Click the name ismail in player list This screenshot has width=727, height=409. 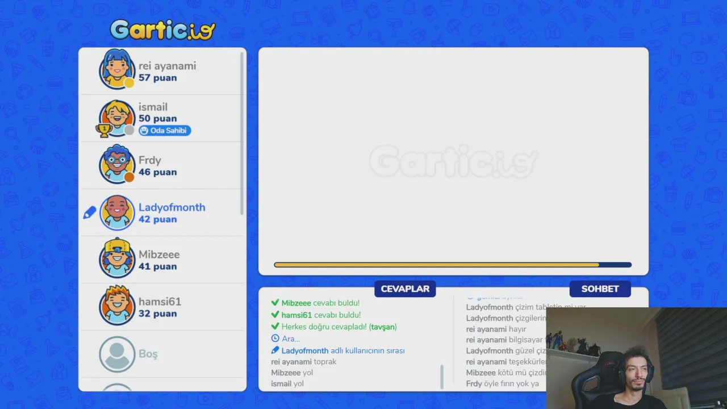[153, 107]
